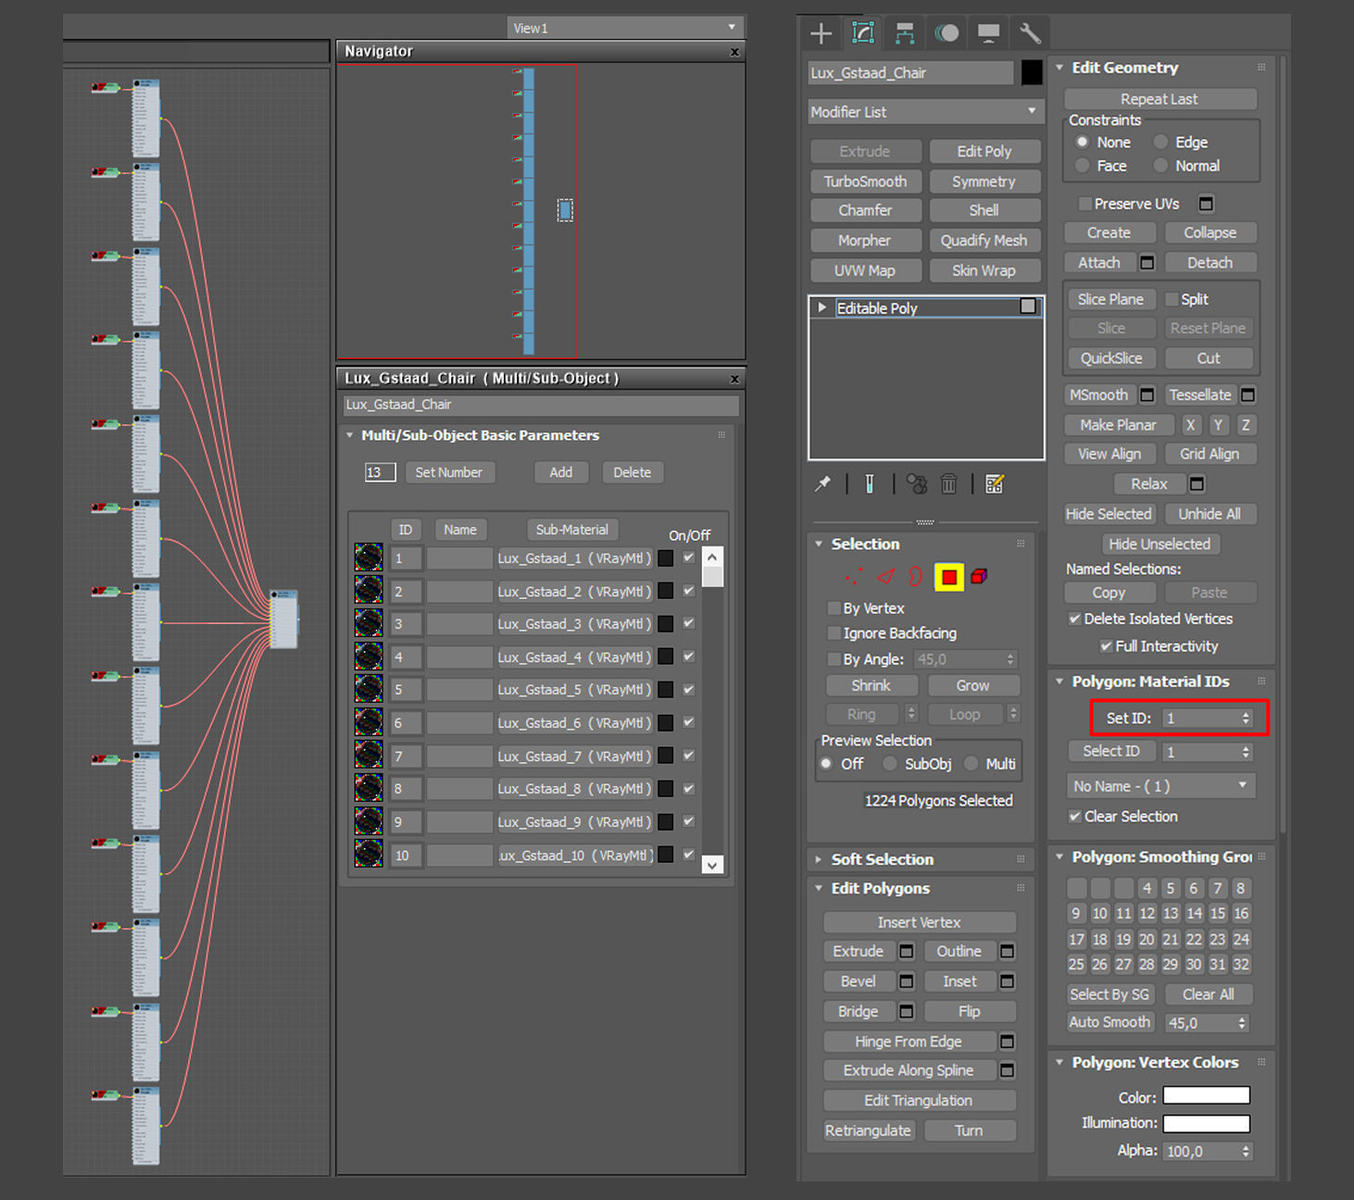Viewport: 1354px width, 1200px height.
Task: Click the Select ID button
Action: coord(1111,751)
